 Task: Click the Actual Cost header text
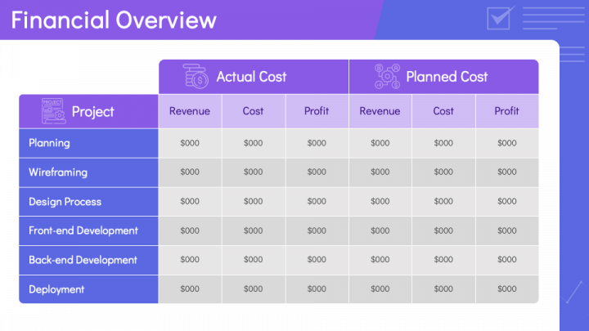coord(251,77)
